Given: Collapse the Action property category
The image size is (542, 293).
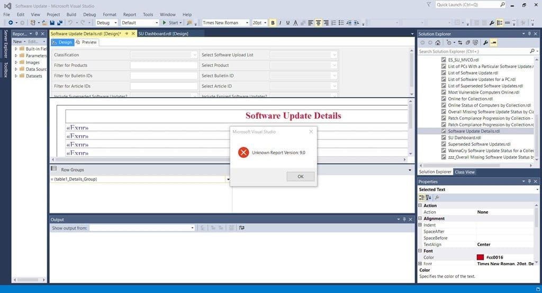Looking at the screenshot, I should tap(420, 205).
